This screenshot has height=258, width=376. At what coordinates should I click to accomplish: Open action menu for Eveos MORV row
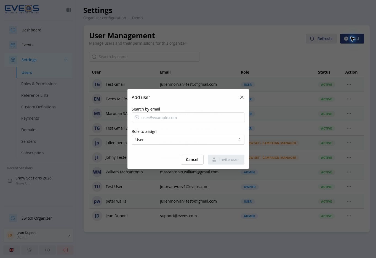coord(349,99)
